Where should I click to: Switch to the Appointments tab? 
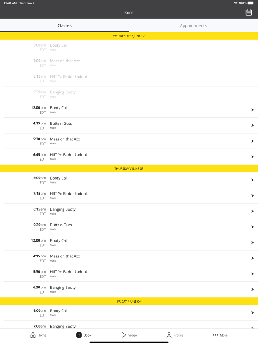(x=193, y=25)
